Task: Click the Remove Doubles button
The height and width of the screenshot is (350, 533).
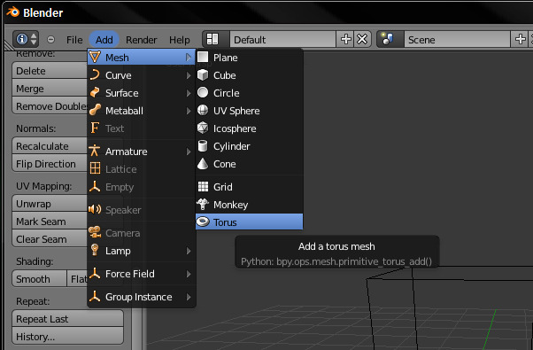Action: pyautogui.click(x=50, y=106)
